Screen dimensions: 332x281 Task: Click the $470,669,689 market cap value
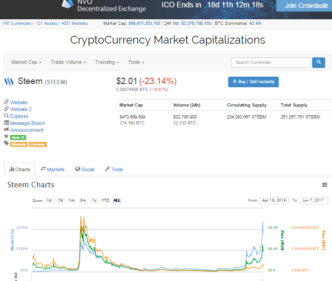132,117
